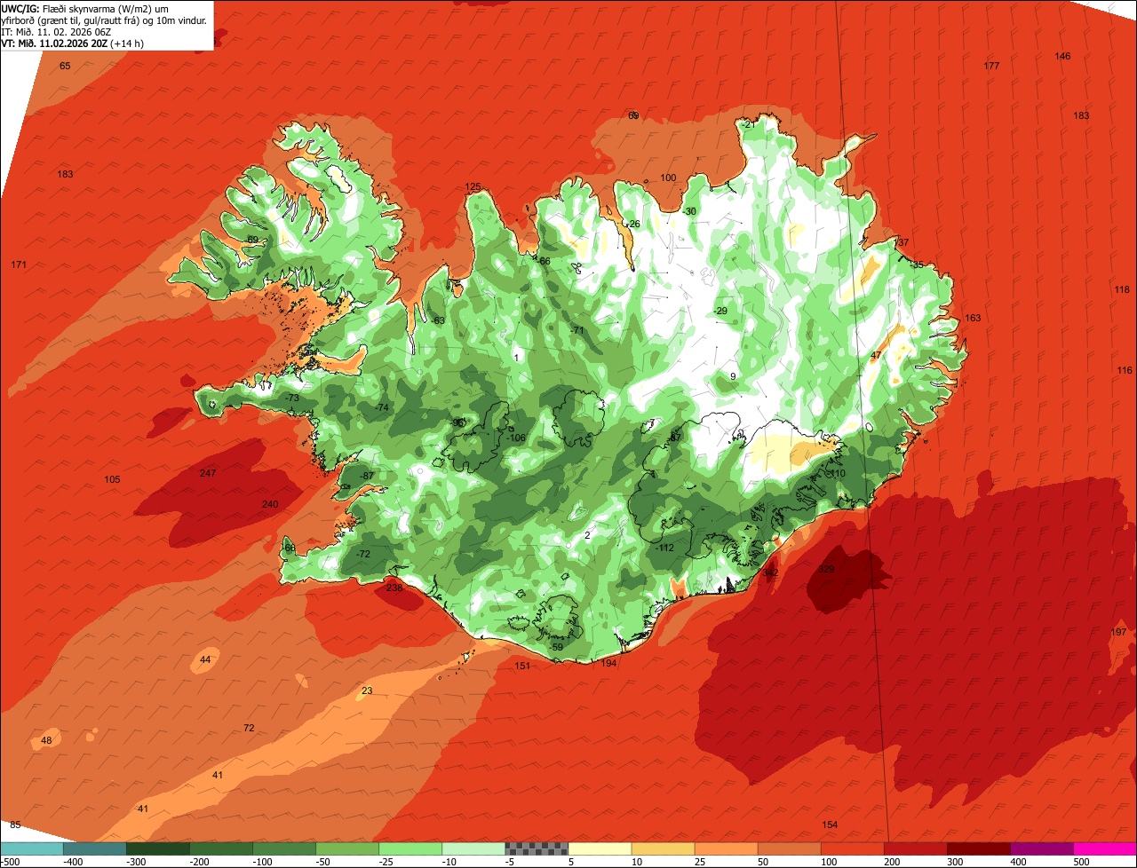Click the map value 137
Viewport: 1137px width, 868px height.
[902, 242]
